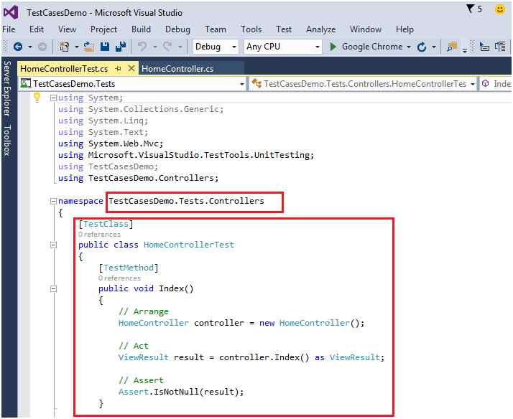Expand the TestCasesDemo.Tests project dropdown
Screen dimensions: 513x419
coord(241,84)
